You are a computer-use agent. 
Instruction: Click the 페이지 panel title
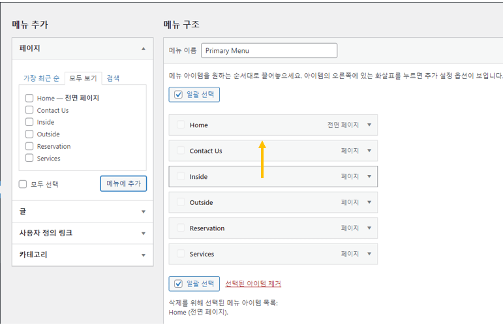click(29, 48)
